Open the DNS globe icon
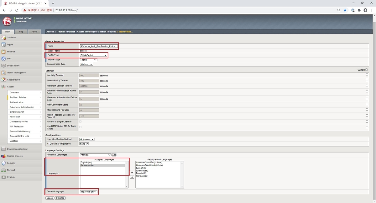 click(3, 59)
